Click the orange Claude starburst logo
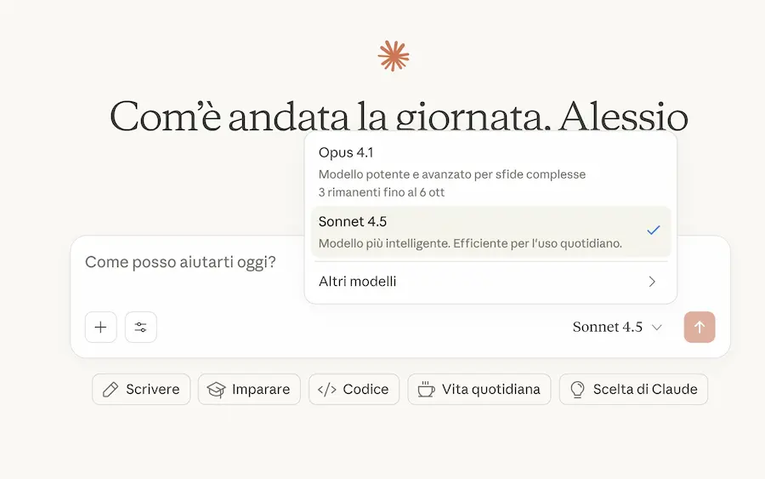The image size is (765, 479). click(x=394, y=56)
